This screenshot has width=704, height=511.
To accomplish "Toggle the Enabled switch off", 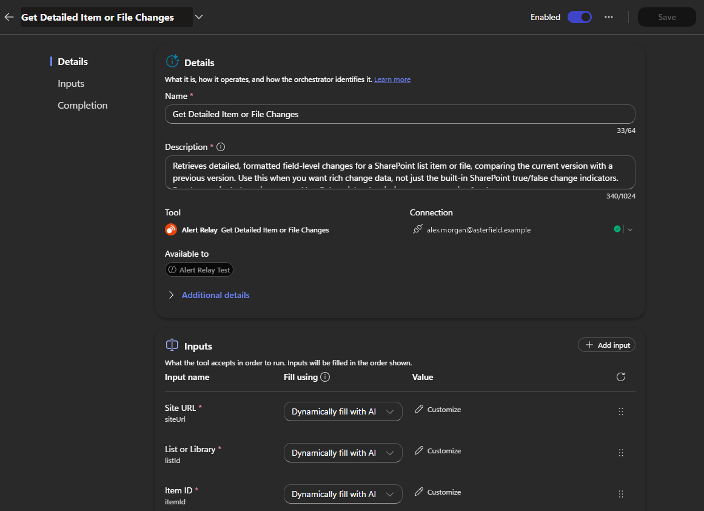I will click(x=579, y=17).
